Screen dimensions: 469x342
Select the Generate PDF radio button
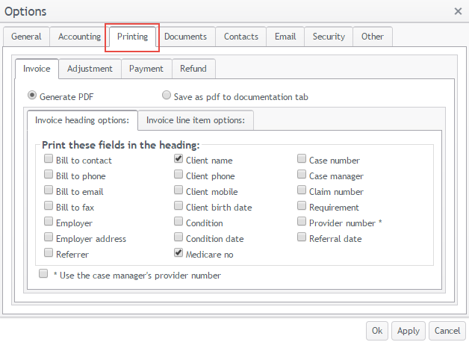coord(32,96)
